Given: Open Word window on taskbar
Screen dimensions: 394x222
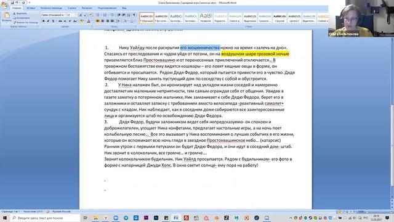Looking at the screenshot, I should pyautogui.click(x=176, y=218).
